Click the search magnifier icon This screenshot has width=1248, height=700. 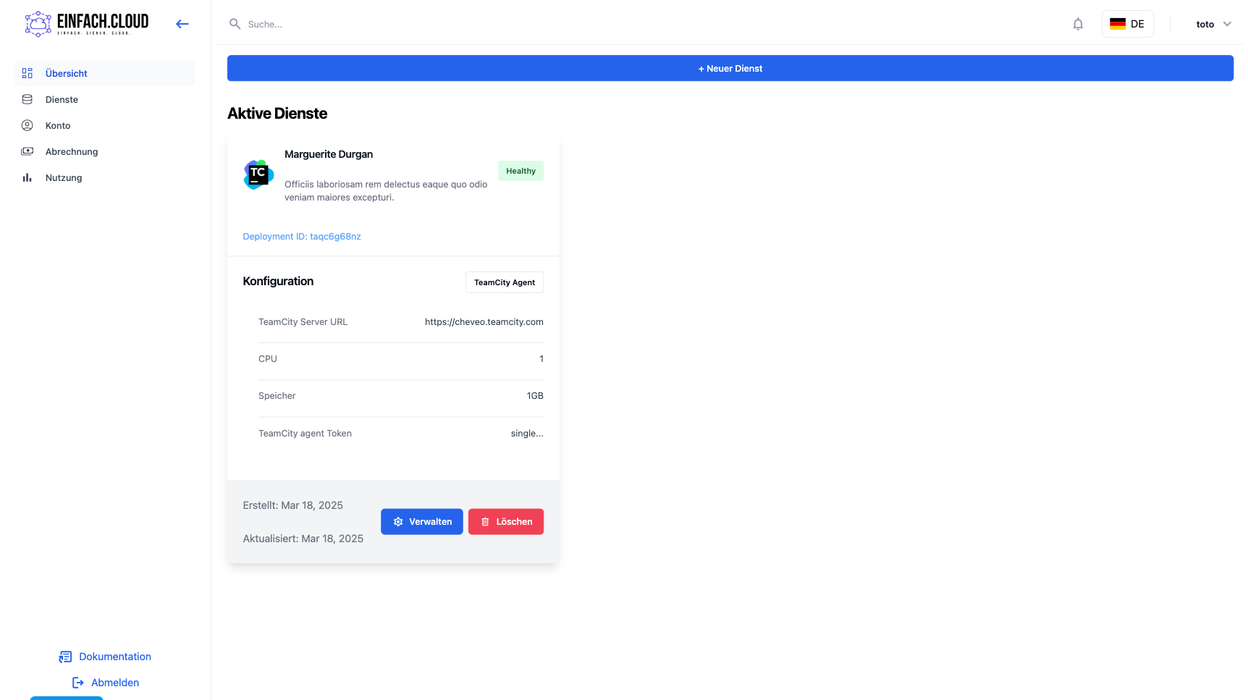pyautogui.click(x=235, y=24)
